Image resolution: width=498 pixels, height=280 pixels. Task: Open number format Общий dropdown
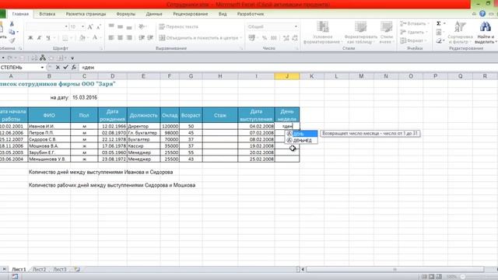coord(296,26)
